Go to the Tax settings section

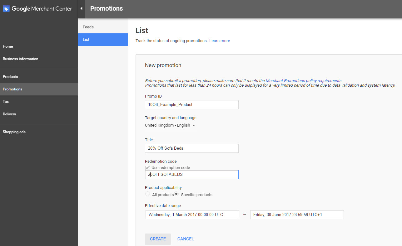click(6, 101)
